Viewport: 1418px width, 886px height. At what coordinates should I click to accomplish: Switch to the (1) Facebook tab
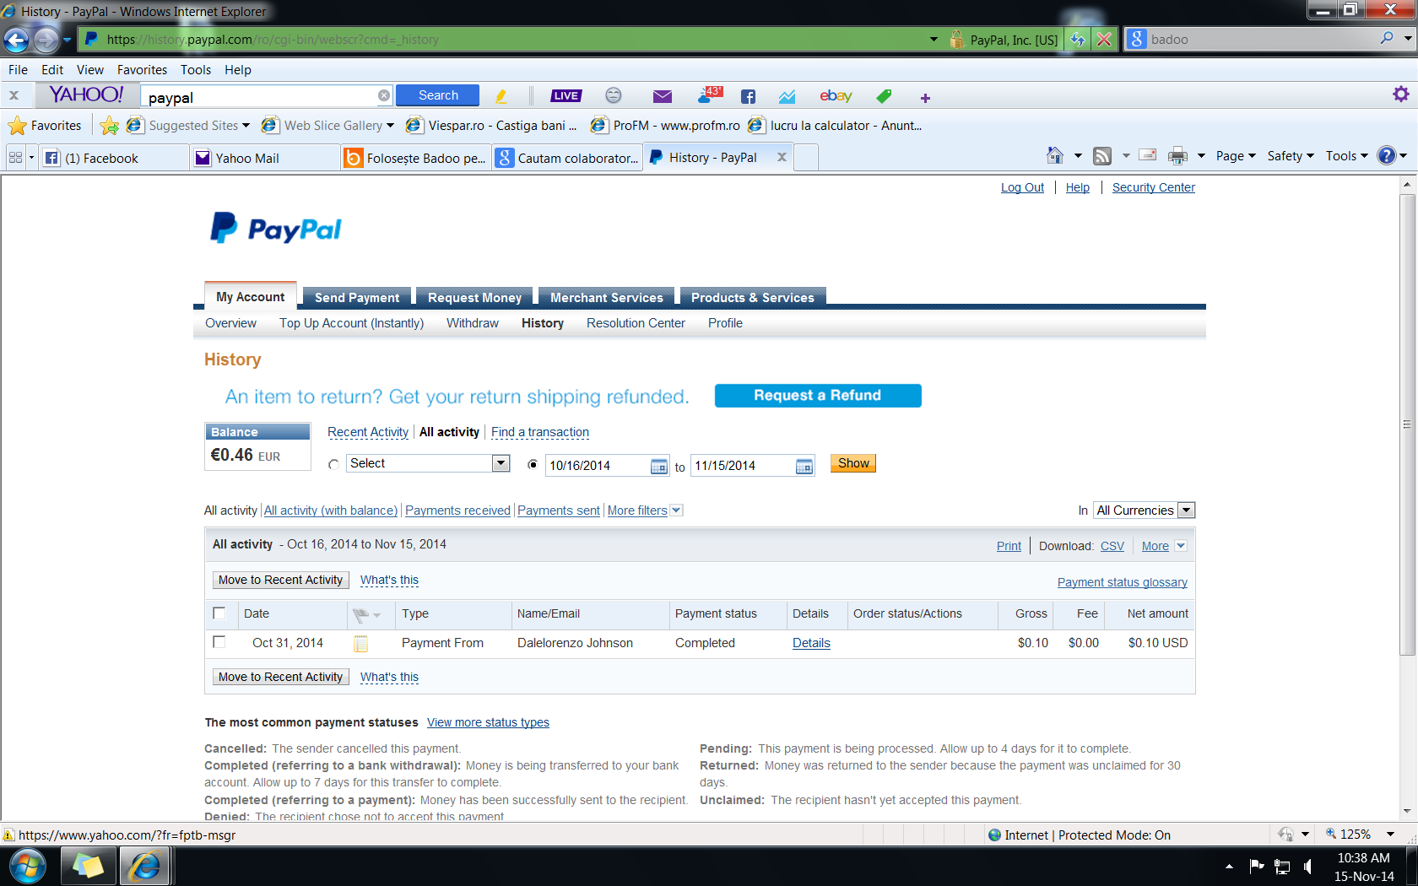click(114, 158)
